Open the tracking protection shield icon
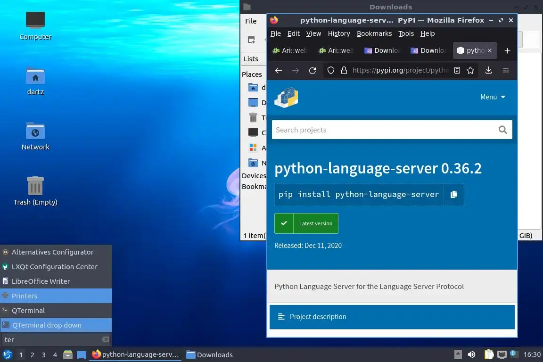 click(331, 70)
